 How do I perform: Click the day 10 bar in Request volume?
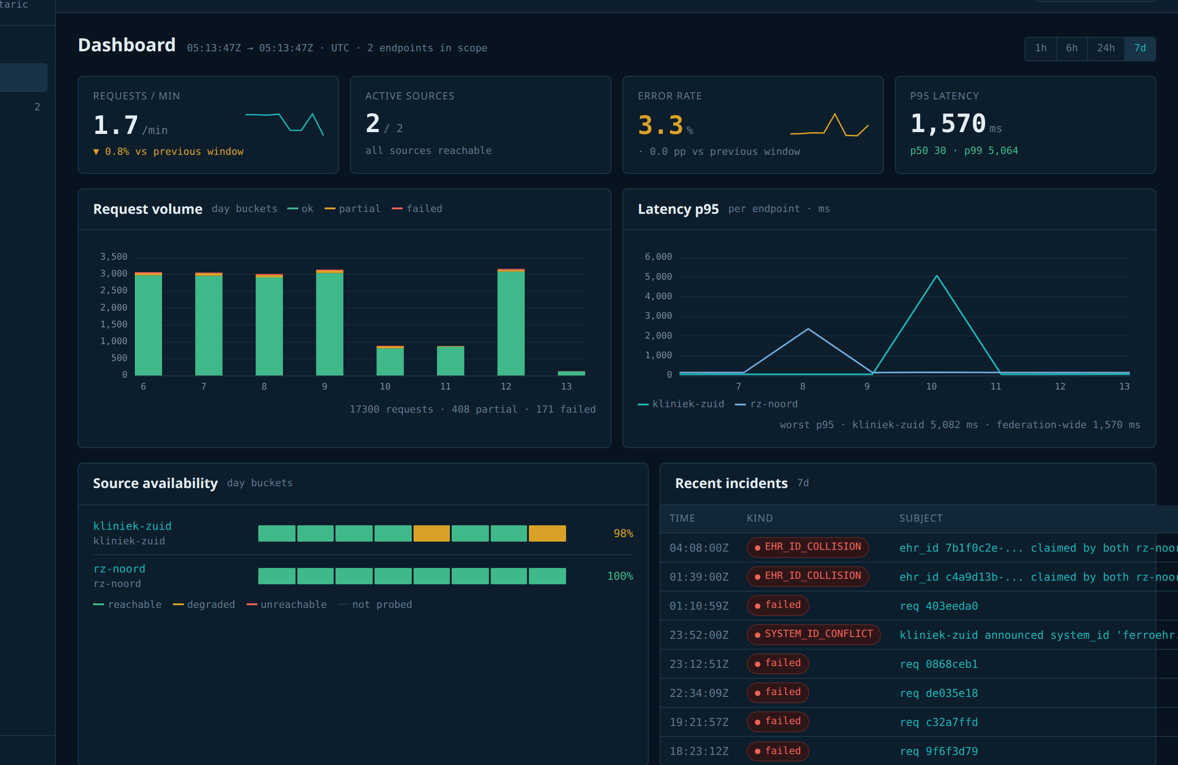(x=390, y=360)
